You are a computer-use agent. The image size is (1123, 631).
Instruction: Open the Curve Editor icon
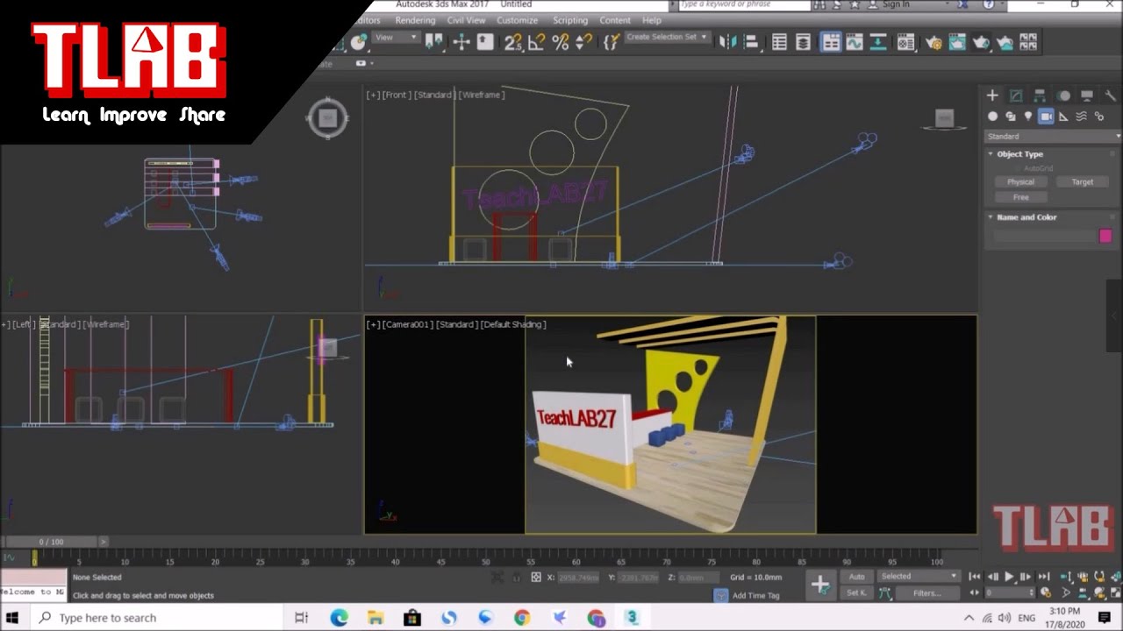[x=855, y=42]
